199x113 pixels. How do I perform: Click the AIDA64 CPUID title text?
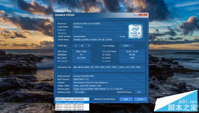pyautogui.click(x=65, y=15)
